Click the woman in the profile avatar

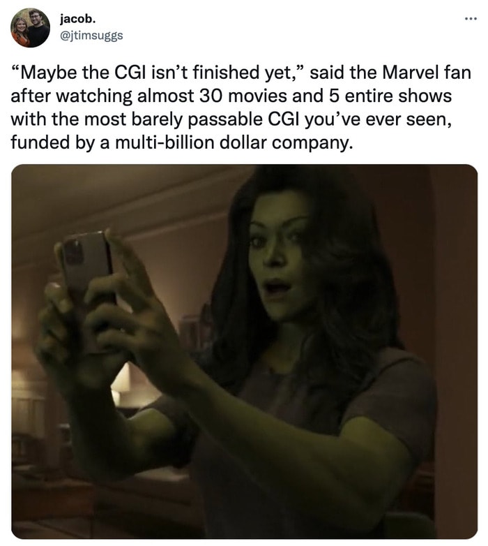[x=20, y=32]
